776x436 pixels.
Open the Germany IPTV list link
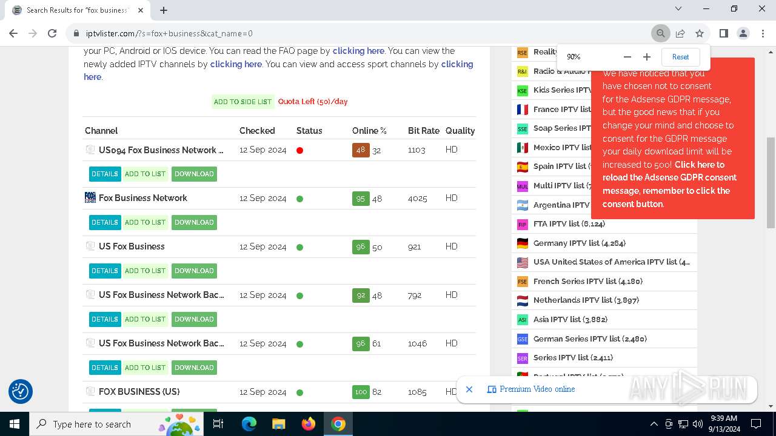coord(580,243)
